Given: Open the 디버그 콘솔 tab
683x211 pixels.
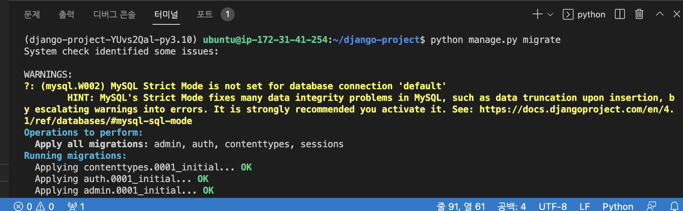Looking at the screenshot, I should (115, 14).
